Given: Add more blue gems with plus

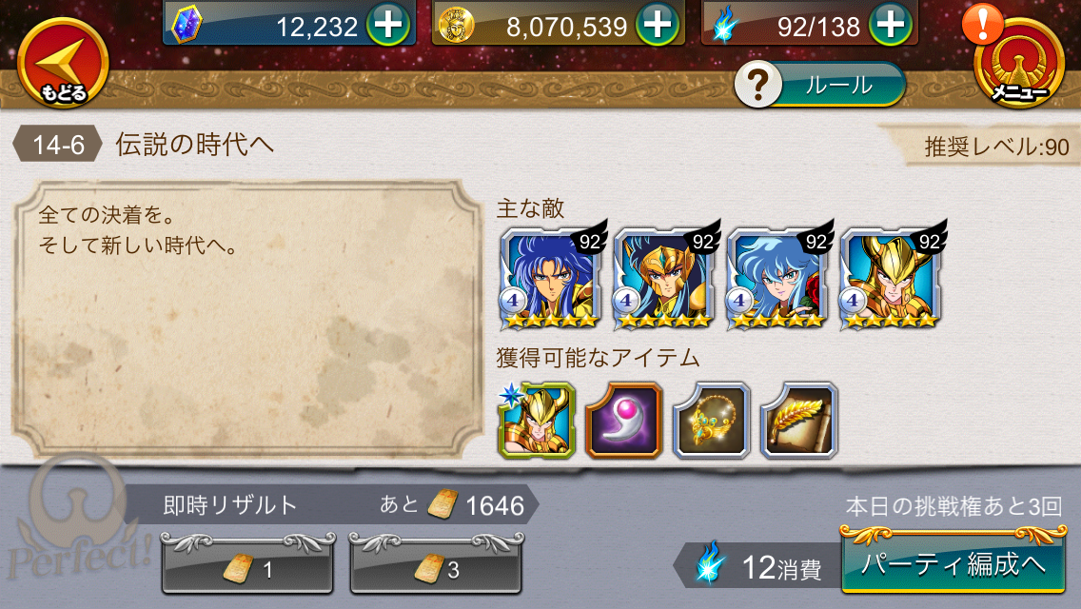Looking at the screenshot, I should click(388, 24).
